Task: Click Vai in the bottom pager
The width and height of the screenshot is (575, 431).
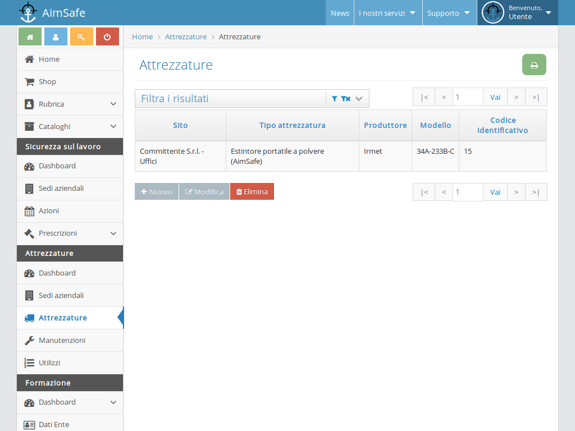Action: point(495,192)
